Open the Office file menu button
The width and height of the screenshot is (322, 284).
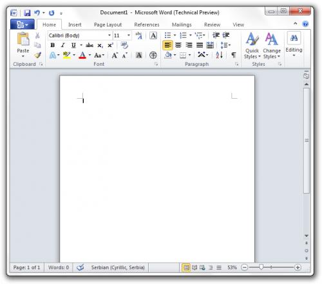23,25
